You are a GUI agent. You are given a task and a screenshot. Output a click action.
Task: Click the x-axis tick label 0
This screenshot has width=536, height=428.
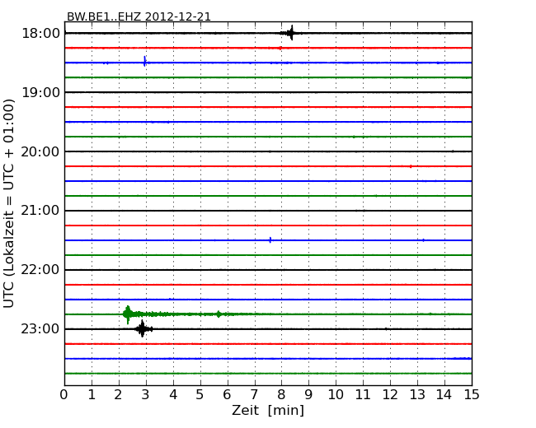pos(64,395)
